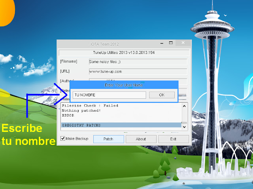
Task: Click the [URL] label
Action: point(65,71)
